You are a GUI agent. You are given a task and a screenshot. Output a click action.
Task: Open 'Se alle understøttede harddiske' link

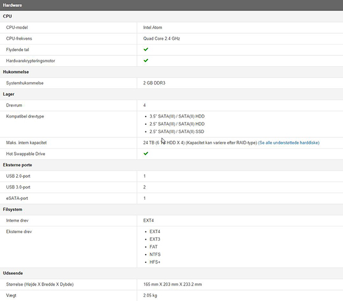tap(289, 143)
